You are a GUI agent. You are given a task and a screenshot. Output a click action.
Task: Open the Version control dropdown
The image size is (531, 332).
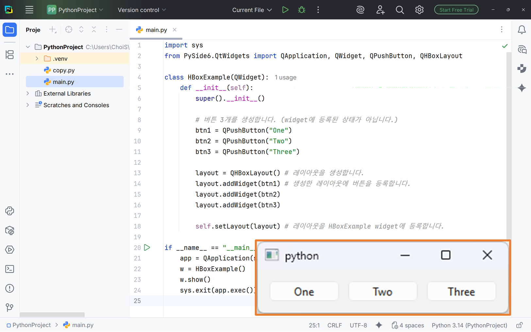point(142,10)
